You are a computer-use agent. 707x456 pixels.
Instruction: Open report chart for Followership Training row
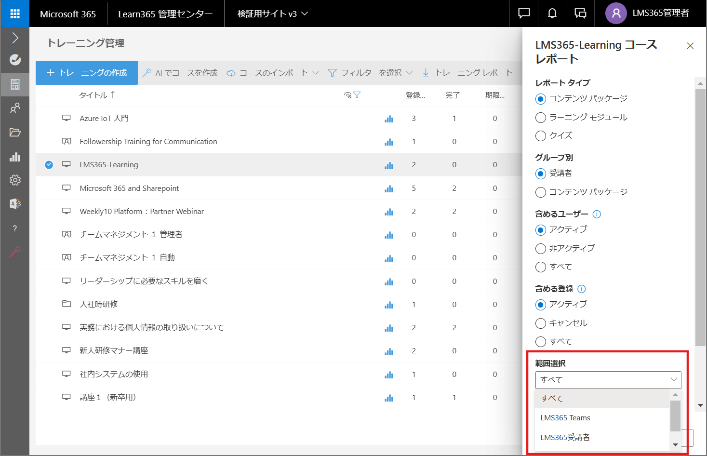click(389, 142)
